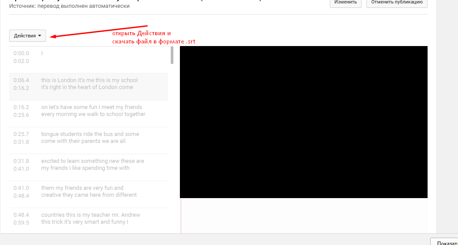Click the timeline area below the video
This screenshot has width=458, height=245.
coord(303,216)
